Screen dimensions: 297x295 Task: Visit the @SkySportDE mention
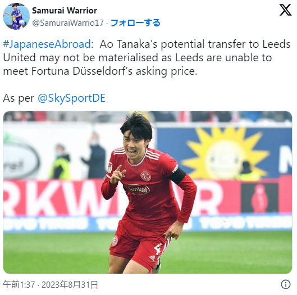(71, 98)
